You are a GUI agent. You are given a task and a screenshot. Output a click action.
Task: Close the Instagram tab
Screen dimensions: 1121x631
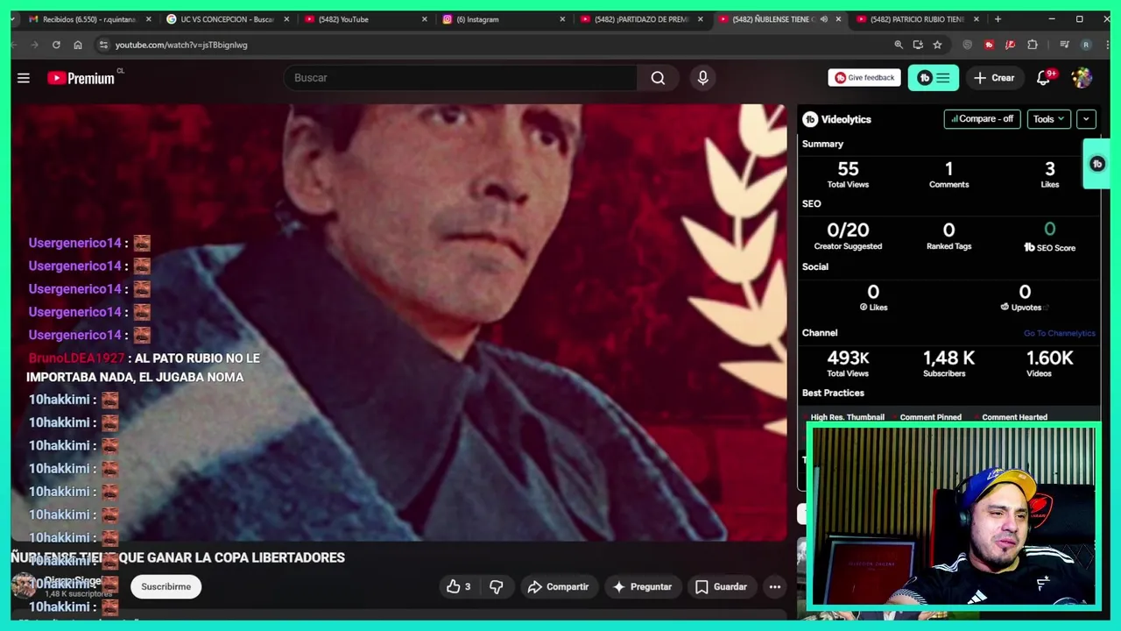[562, 19]
